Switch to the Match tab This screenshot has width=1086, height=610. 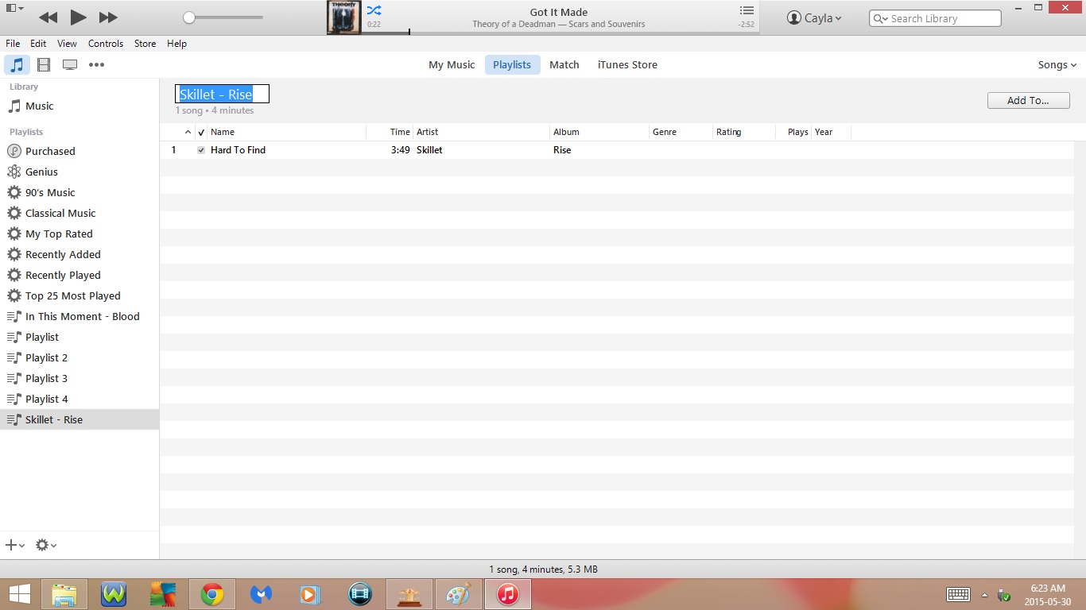(564, 65)
